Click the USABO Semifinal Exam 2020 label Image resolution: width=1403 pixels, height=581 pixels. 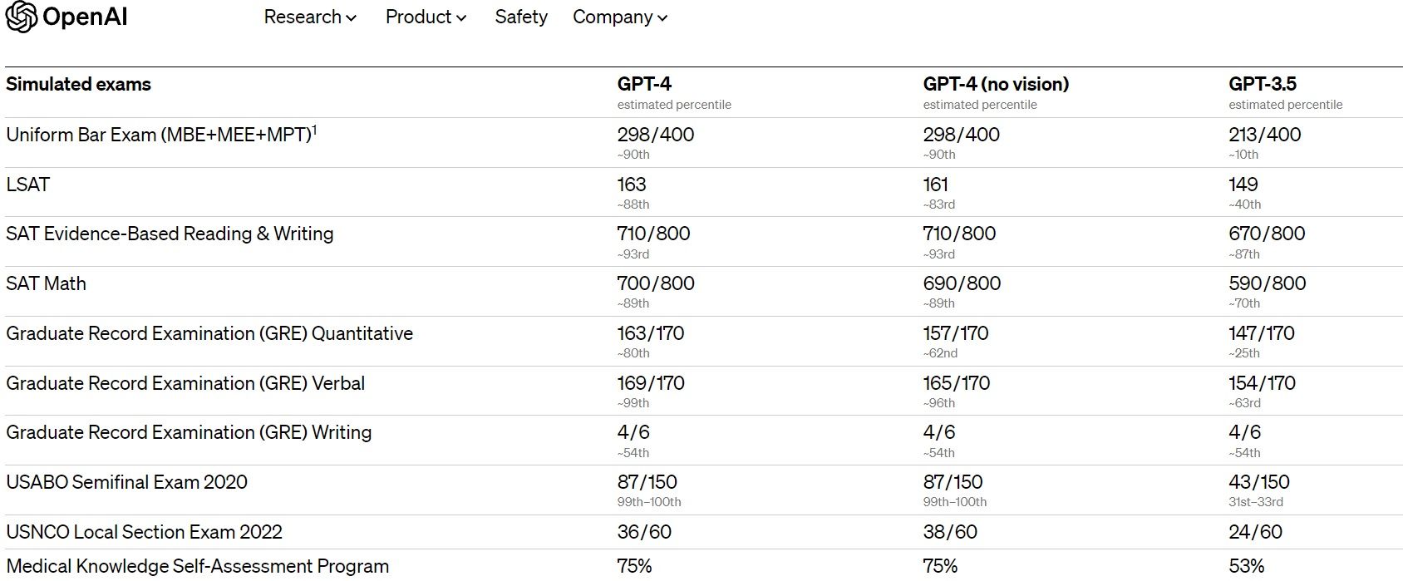[x=126, y=482]
